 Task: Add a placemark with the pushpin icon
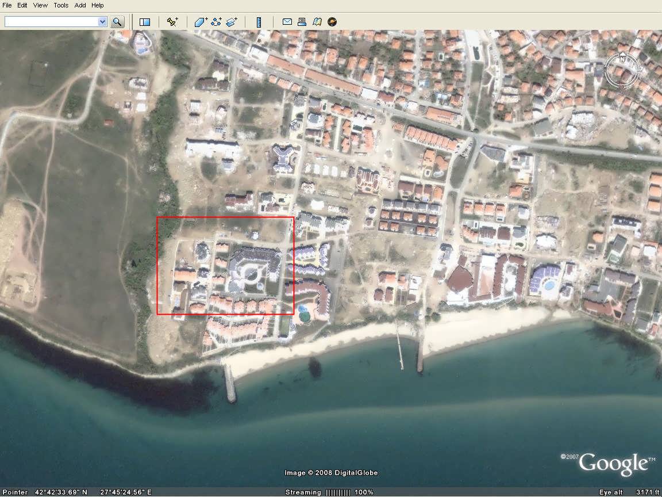[x=172, y=22]
